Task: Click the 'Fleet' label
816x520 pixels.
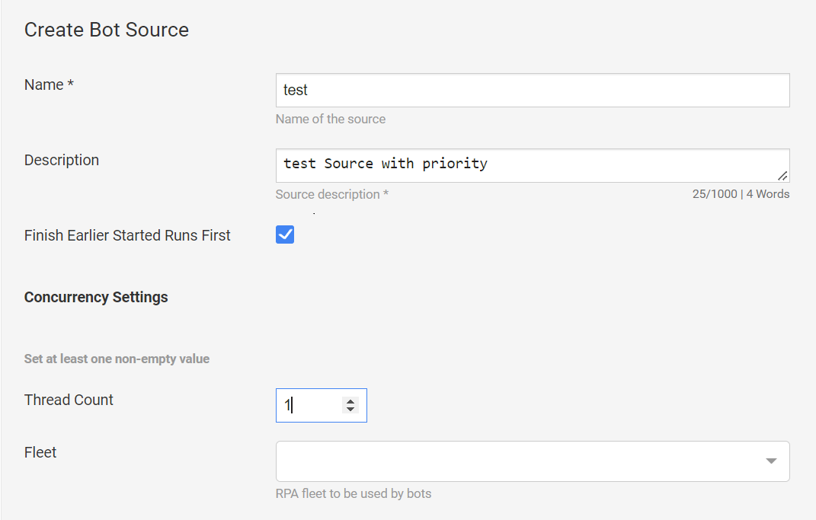Action: pyautogui.click(x=40, y=452)
